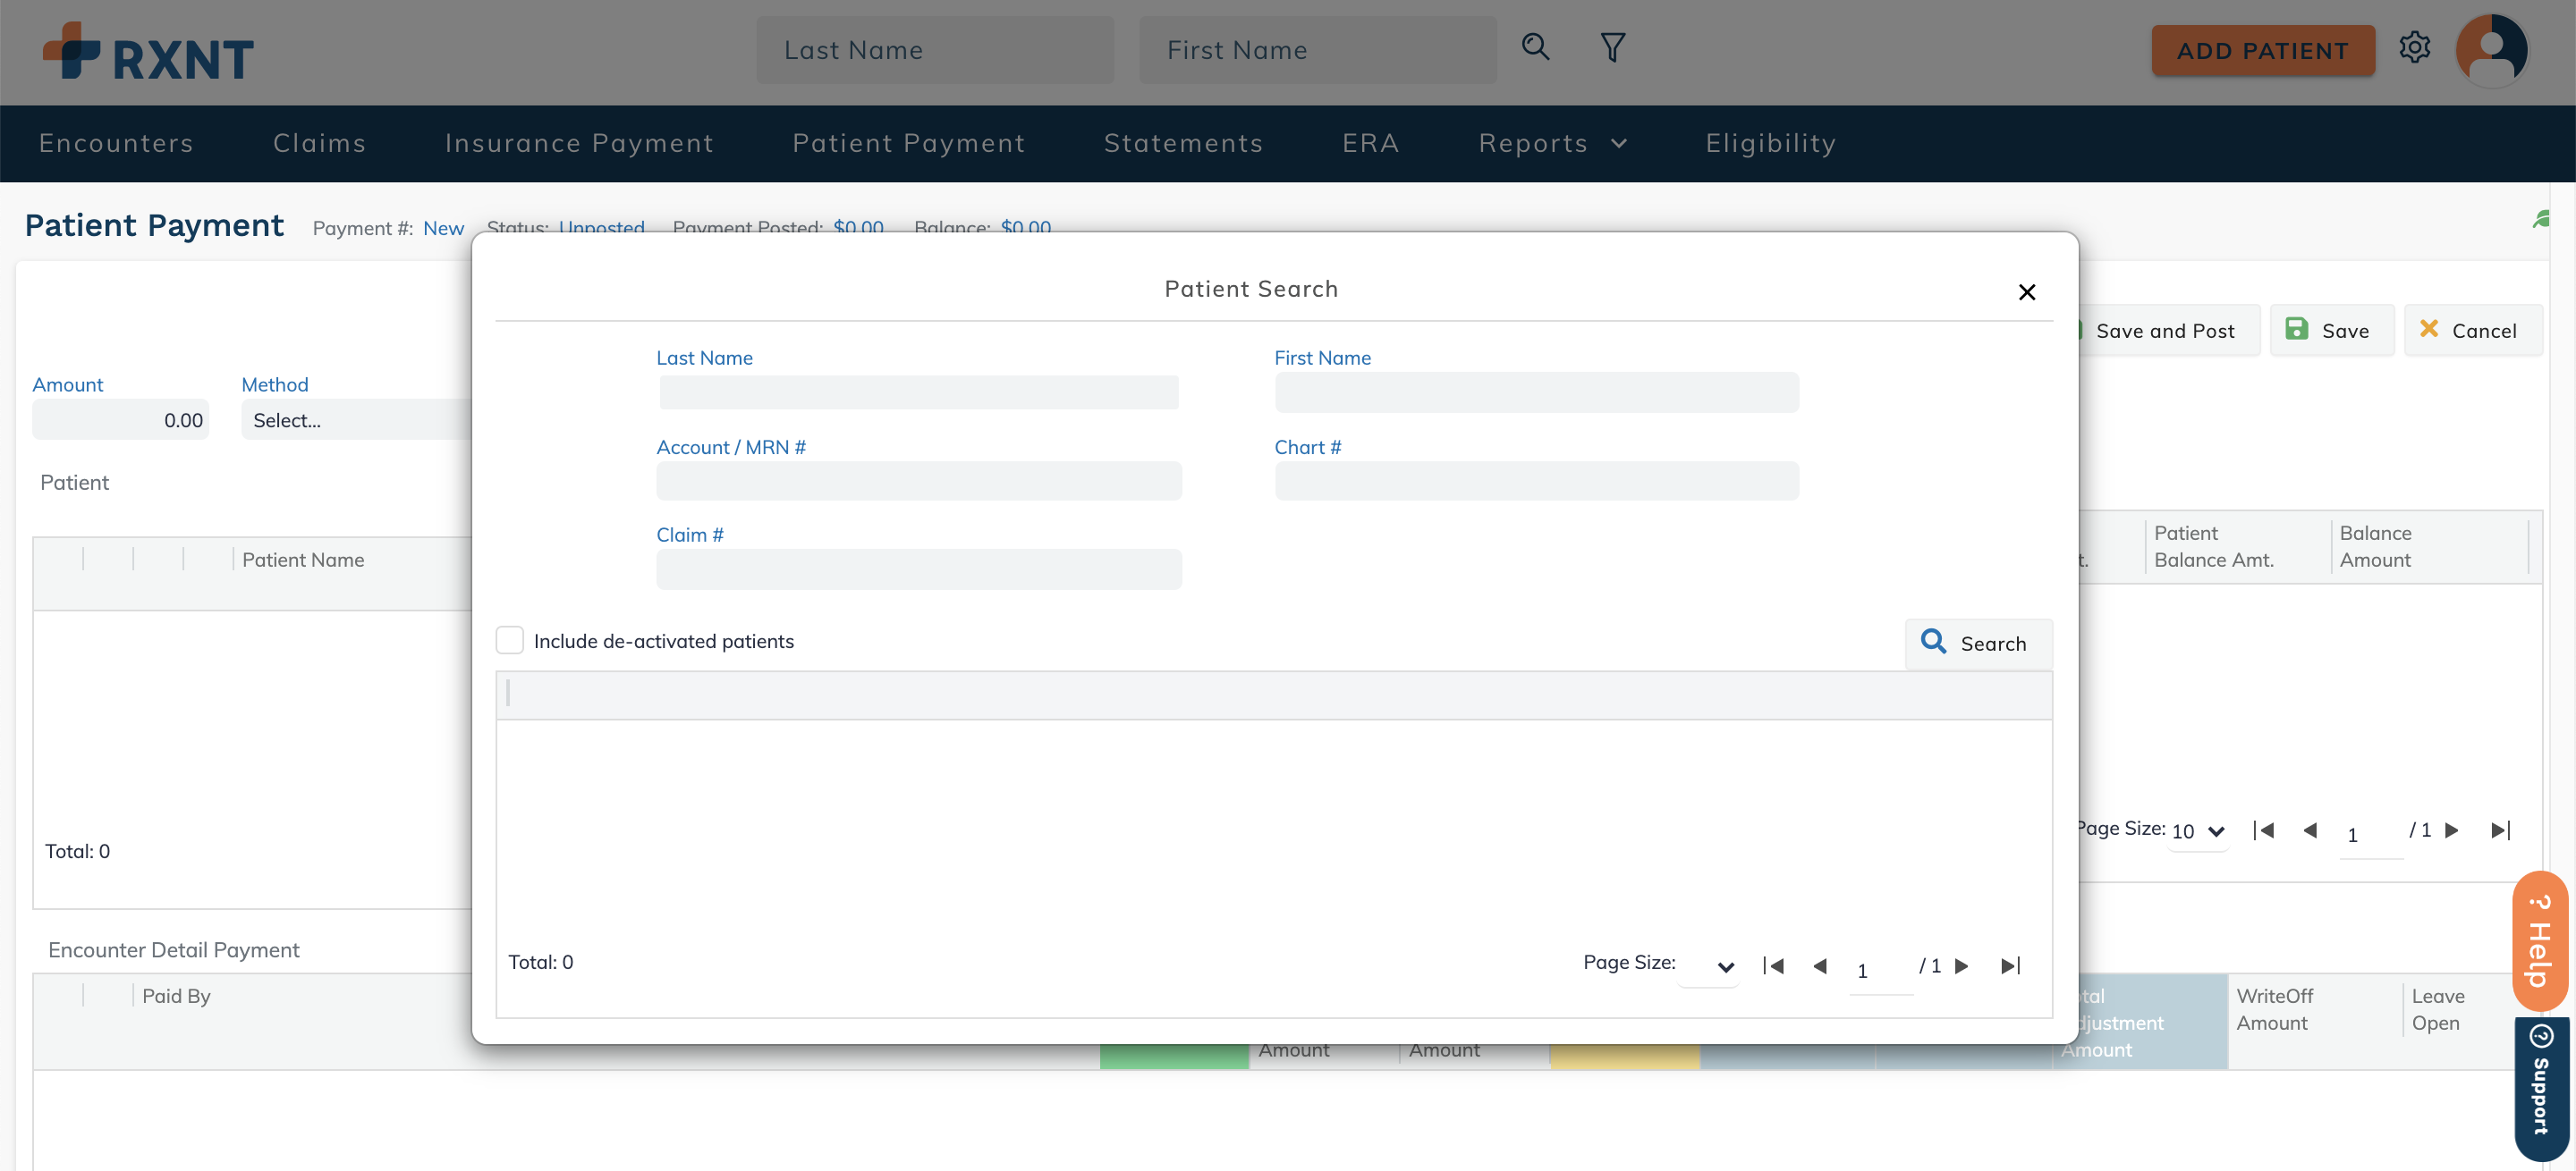Click Last Name field in Patient Search dialog

(918, 392)
